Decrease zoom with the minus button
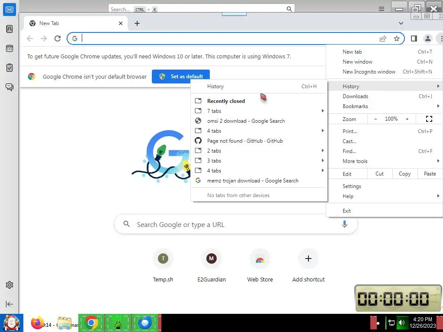 pos(376,119)
